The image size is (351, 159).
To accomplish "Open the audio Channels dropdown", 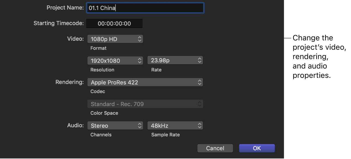I will pyautogui.click(x=115, y=125).
